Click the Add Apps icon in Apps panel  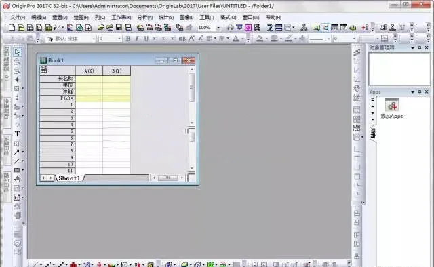[392, 106]
